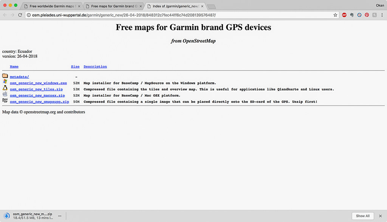Click the download progress icon in download bar

tap(7, 216)
